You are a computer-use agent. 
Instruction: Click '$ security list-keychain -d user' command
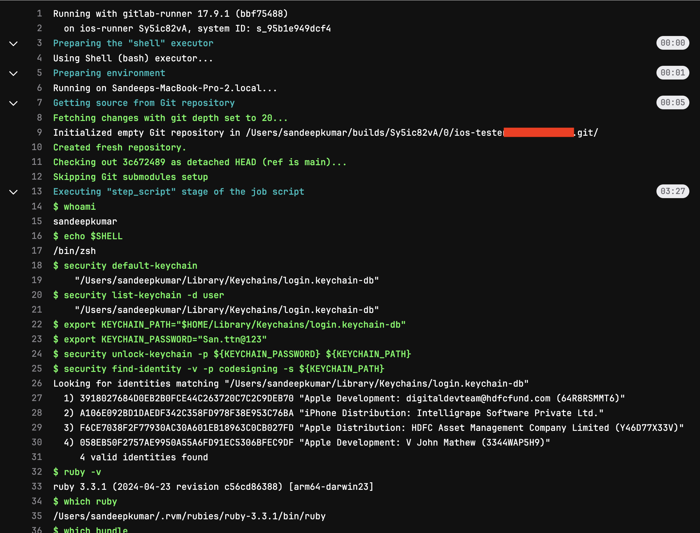click(x=138, y=295)
